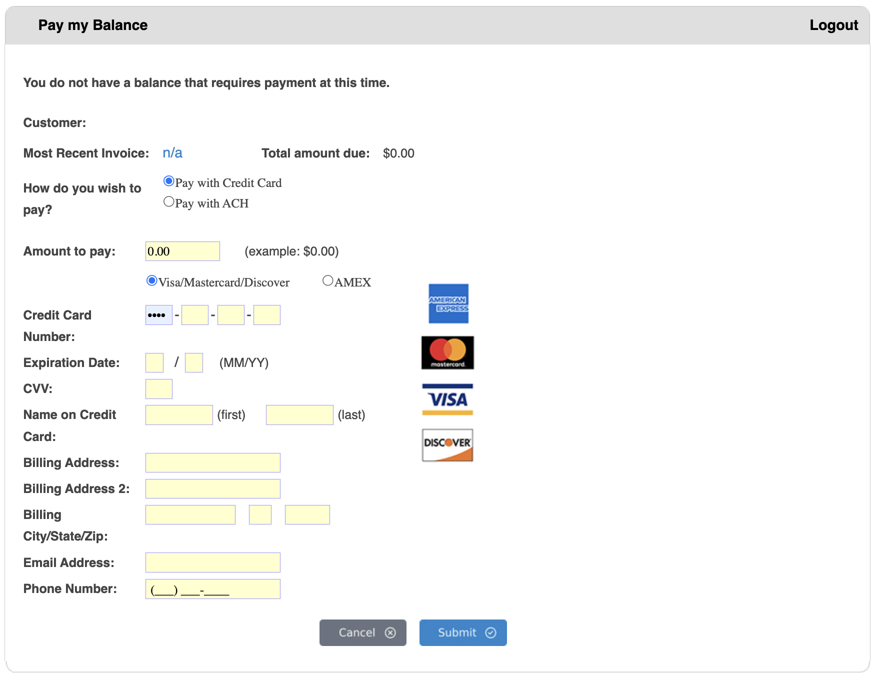The width and height of the screenshot is (883, 681).
Task: Click the Amount to pay field
Action: pyautogui.click(x=182, y=251)
